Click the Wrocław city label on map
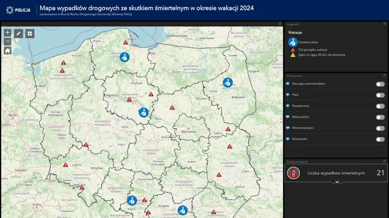This screenshot has height=218, width=389. (x=97, y=168)
